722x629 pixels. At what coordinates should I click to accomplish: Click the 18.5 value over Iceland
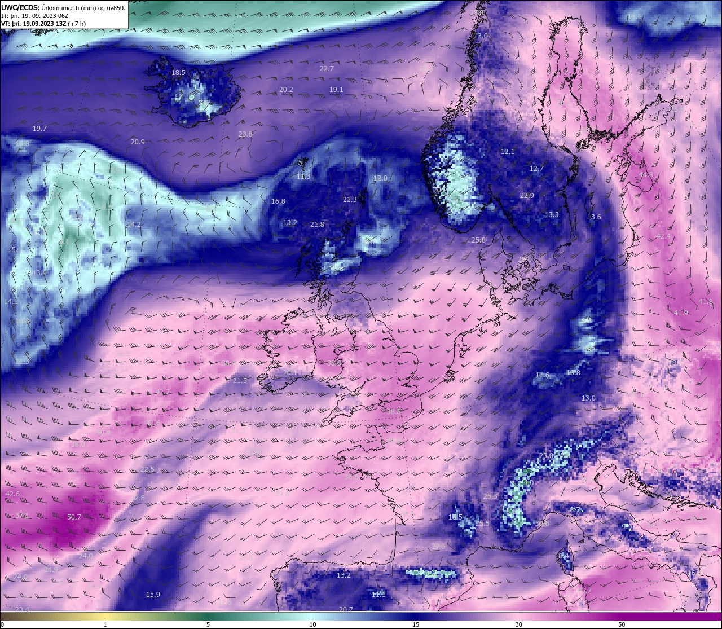pyautogui.click(x=178, y=73)
